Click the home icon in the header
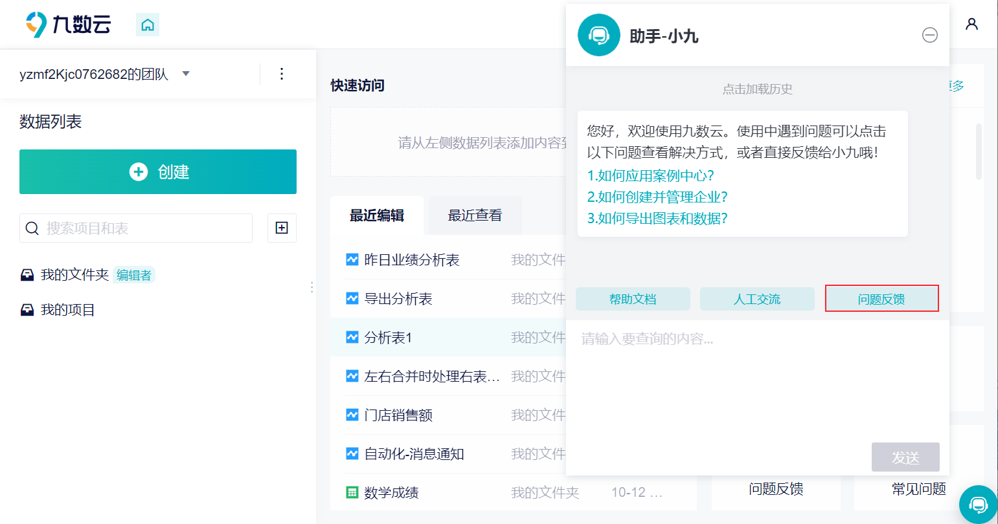 (x=148, y=25)
